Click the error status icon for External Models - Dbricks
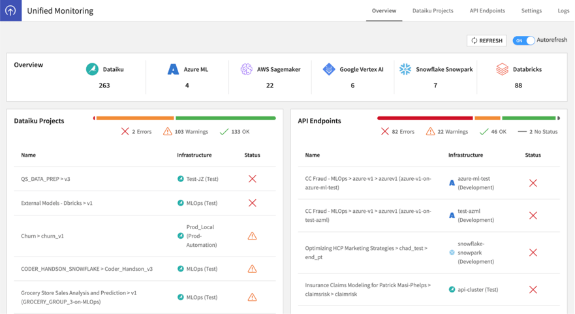575x314 pixels. click(253, 203)
